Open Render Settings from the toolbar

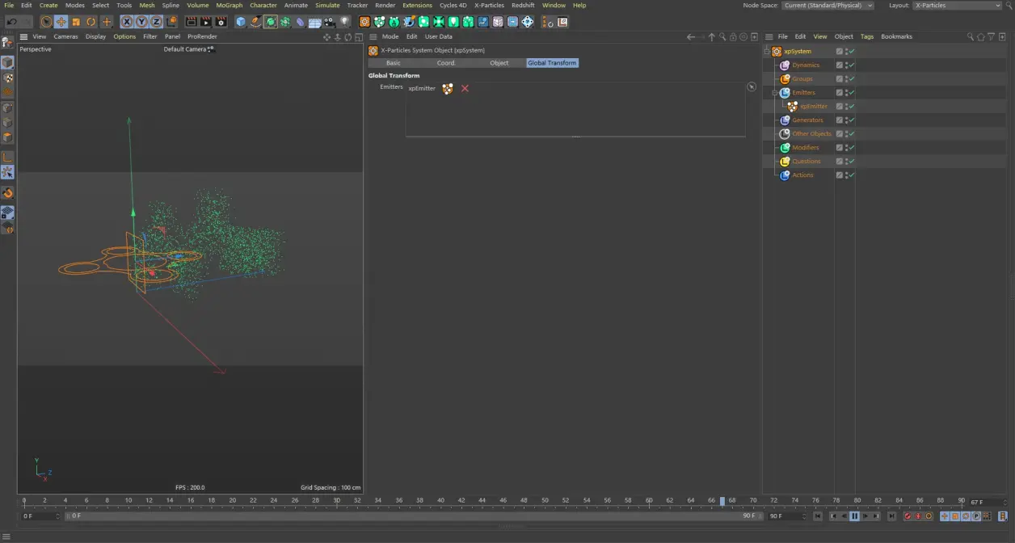tap(221, 22)
